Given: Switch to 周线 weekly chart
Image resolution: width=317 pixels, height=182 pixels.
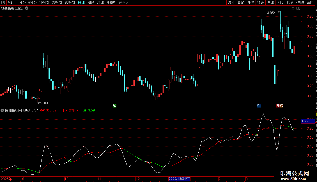Looking at the screenshot, I should click(x=91, y=3).
